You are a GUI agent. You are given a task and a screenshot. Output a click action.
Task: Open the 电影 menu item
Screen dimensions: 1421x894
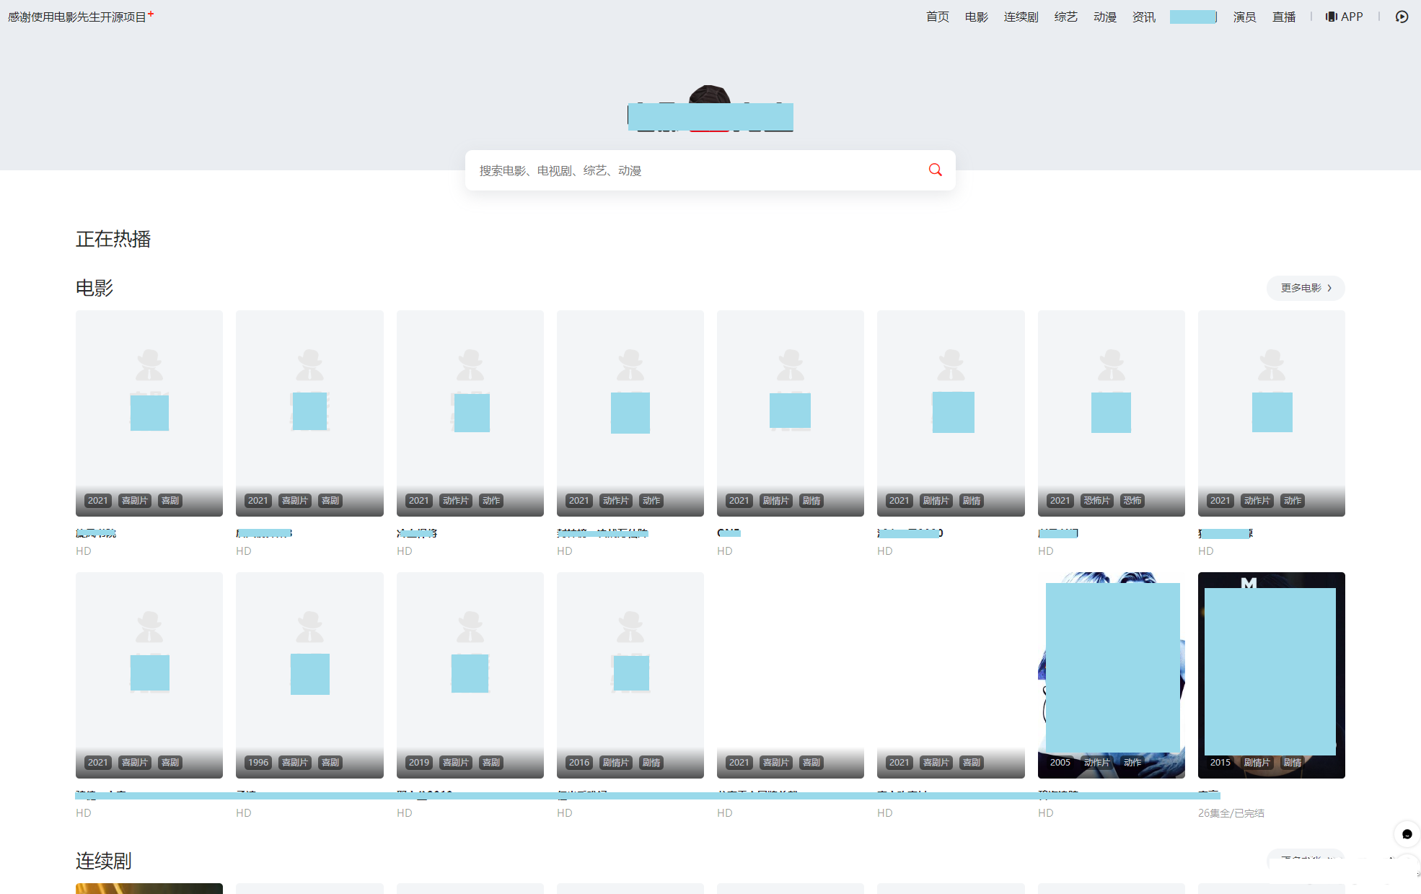[x=975, y=17]
